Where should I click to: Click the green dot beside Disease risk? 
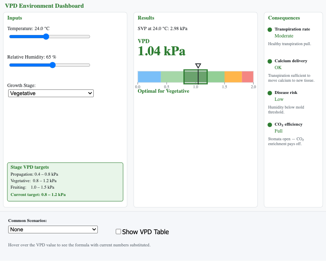(270, 93)
